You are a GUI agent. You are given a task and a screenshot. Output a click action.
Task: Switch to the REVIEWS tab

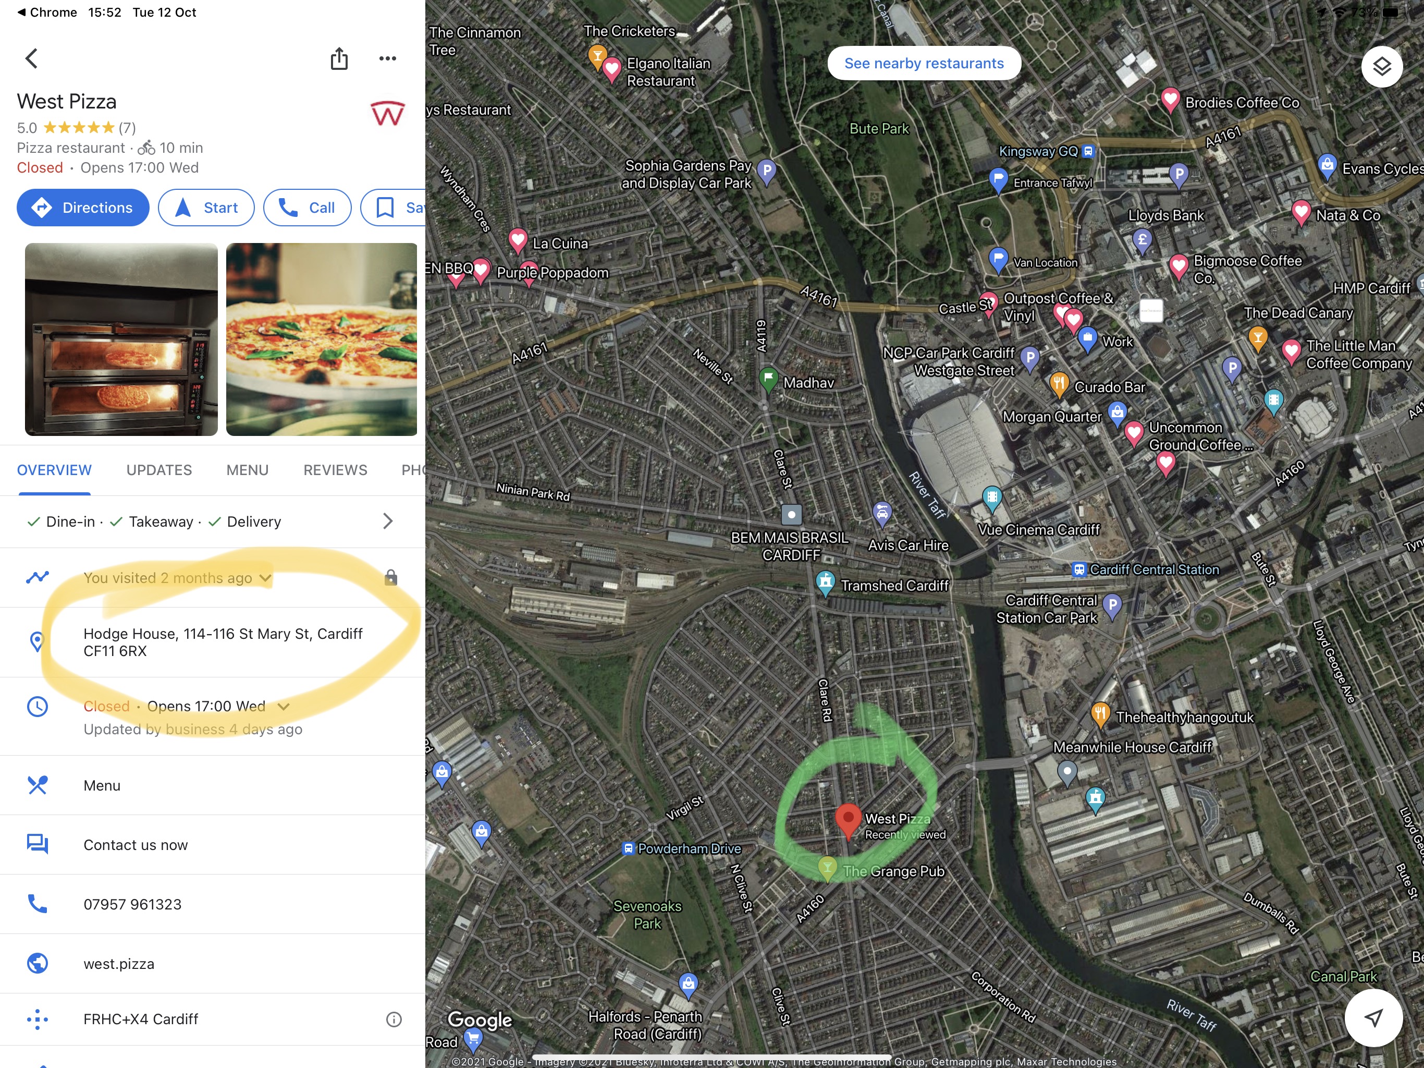coord(335,470)
